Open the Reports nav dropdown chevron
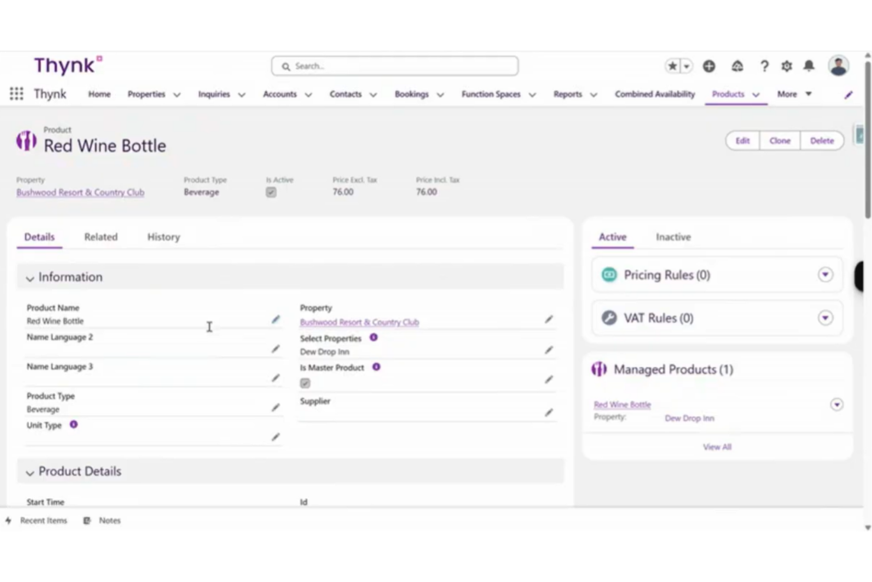 (593, 95)
